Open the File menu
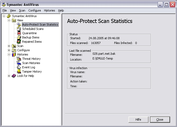Screen dimensions: 177x127 click(5, 10)
